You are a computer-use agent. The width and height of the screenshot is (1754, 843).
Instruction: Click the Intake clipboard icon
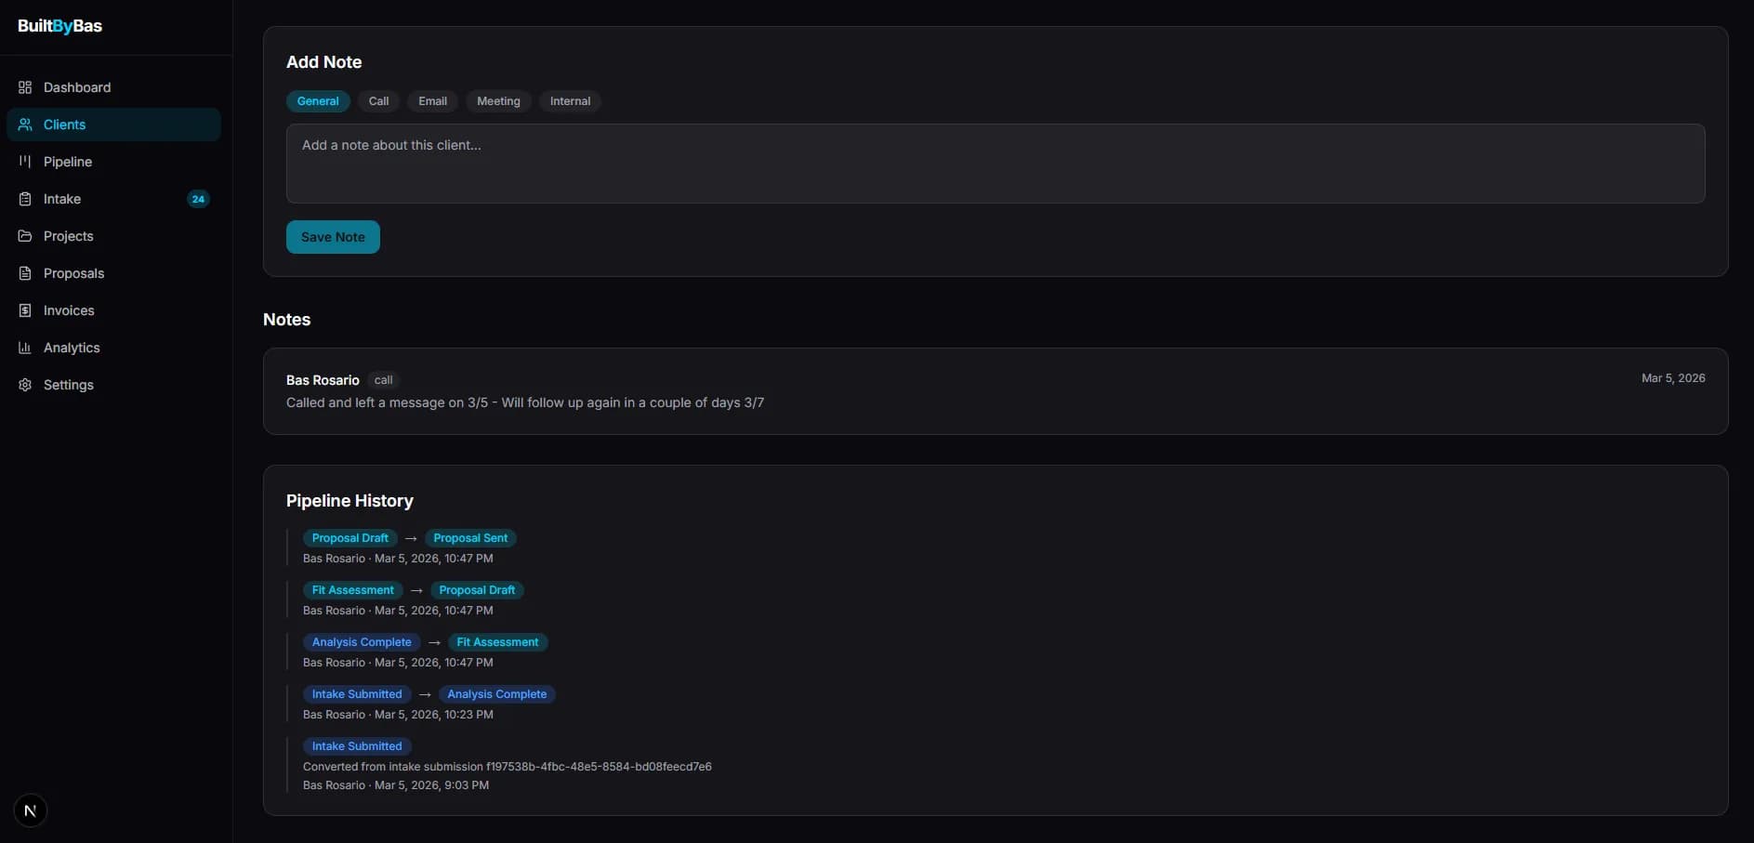click(25, 199)
